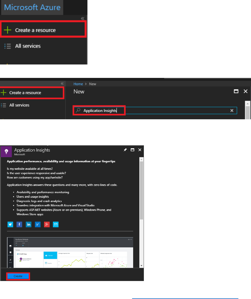
Task: Click the Create button
Action: [x=18, y=276]
